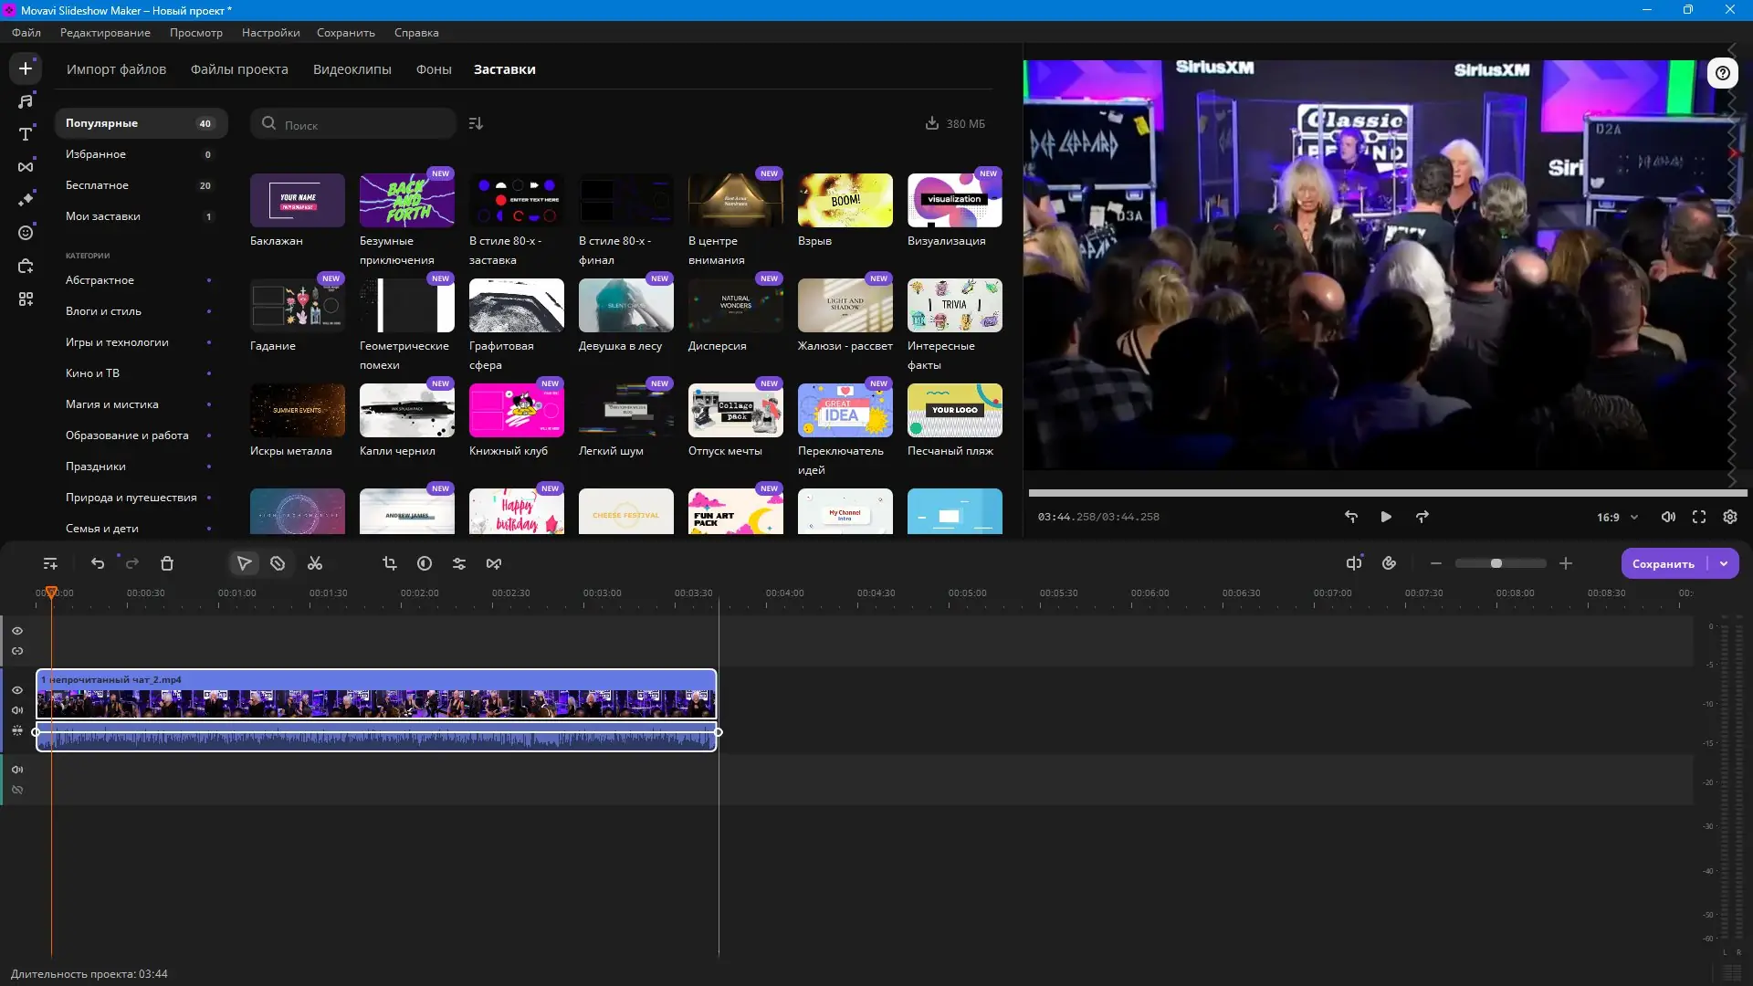1753x986 pixels.
Task: Select the Бесплатное category
Action: pos(98,185)
